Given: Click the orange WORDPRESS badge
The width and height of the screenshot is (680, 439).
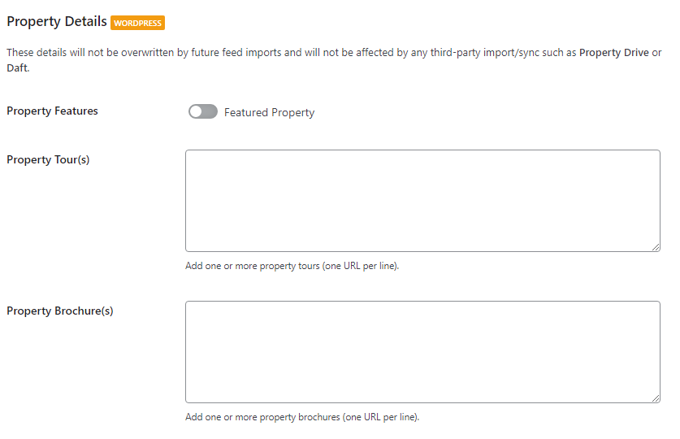Looking at the screenshot, I should pyautogui.click(x=138, y=23).
